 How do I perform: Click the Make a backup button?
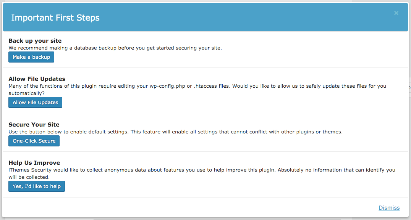[x=31, y=57]
